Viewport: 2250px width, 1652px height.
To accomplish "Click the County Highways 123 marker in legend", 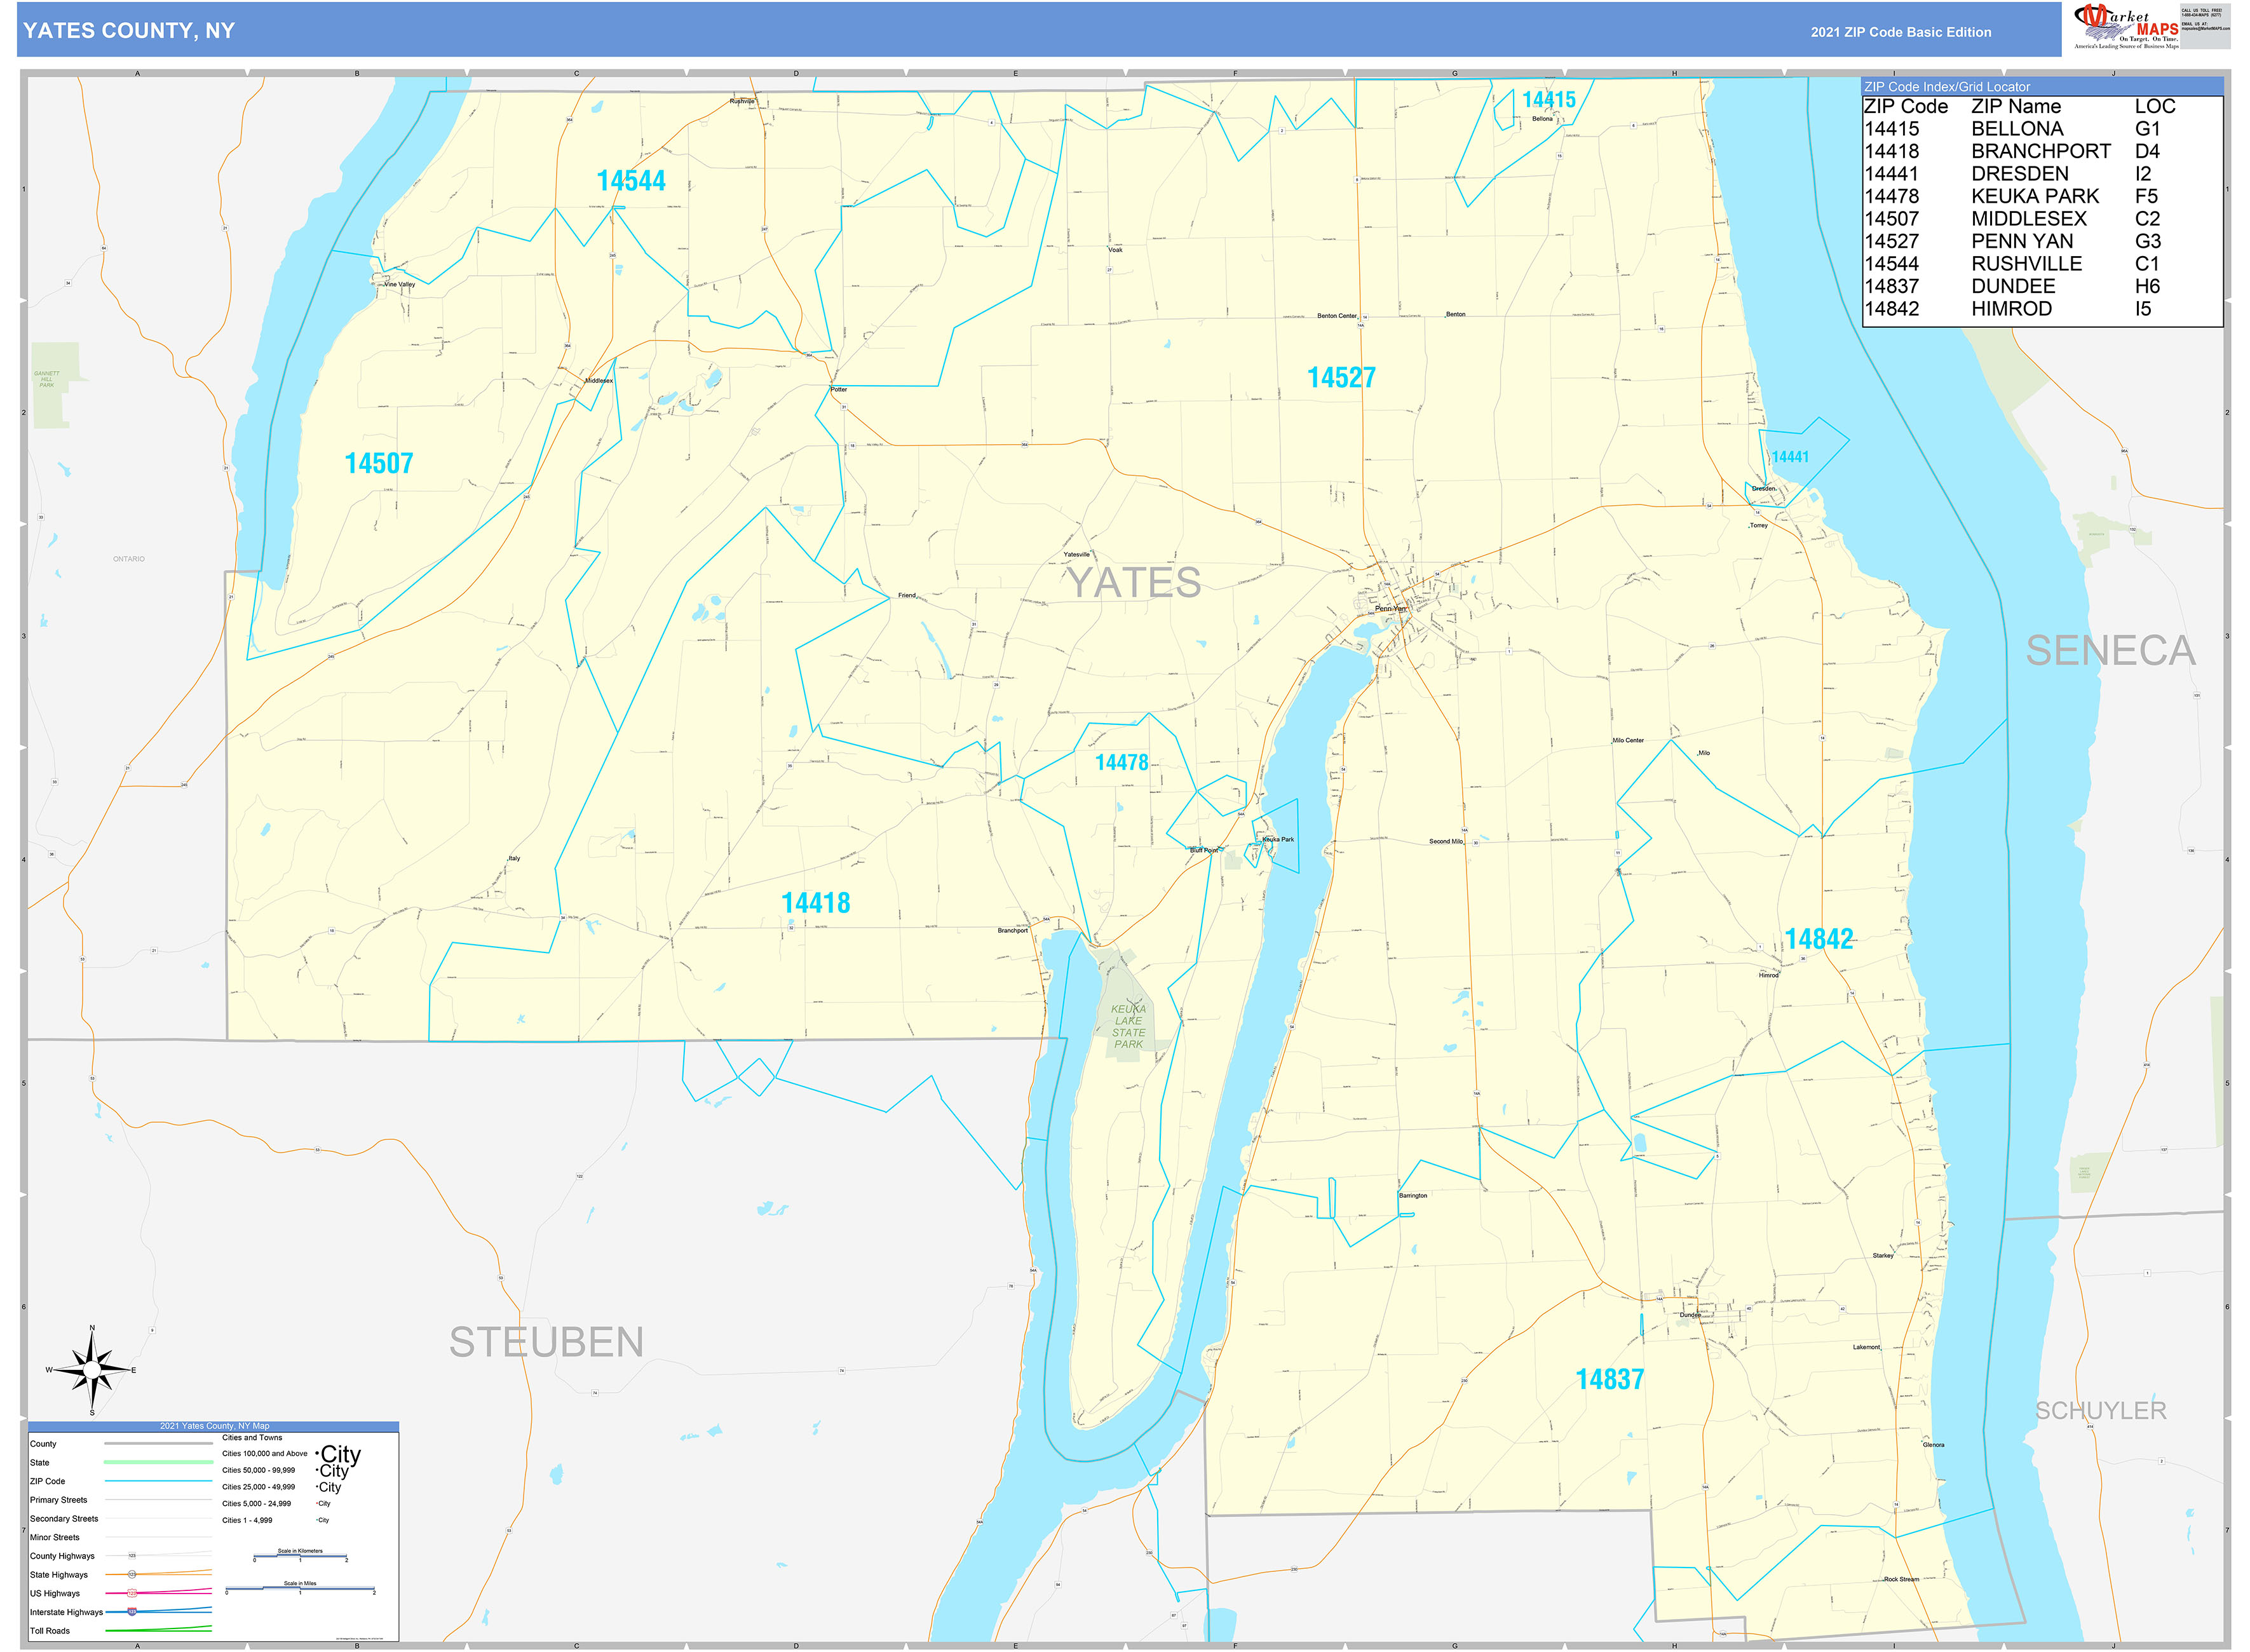I will pyautogui.click(x=132, y=1556).
